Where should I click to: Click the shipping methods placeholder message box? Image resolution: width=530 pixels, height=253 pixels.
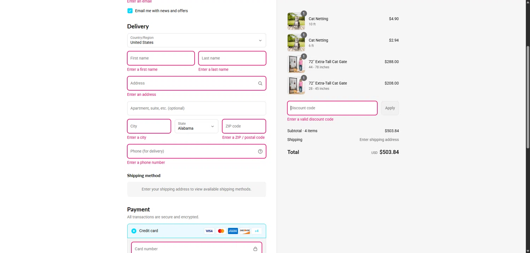[196, 189]
